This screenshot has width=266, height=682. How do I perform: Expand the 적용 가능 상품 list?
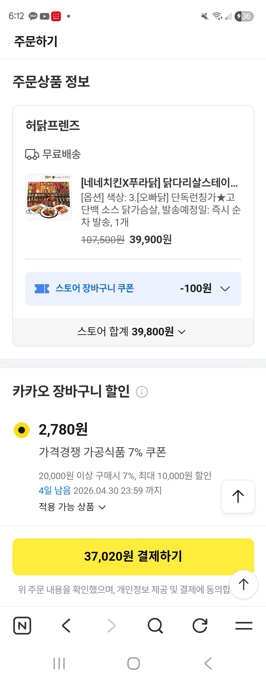(x=102, y=507)
